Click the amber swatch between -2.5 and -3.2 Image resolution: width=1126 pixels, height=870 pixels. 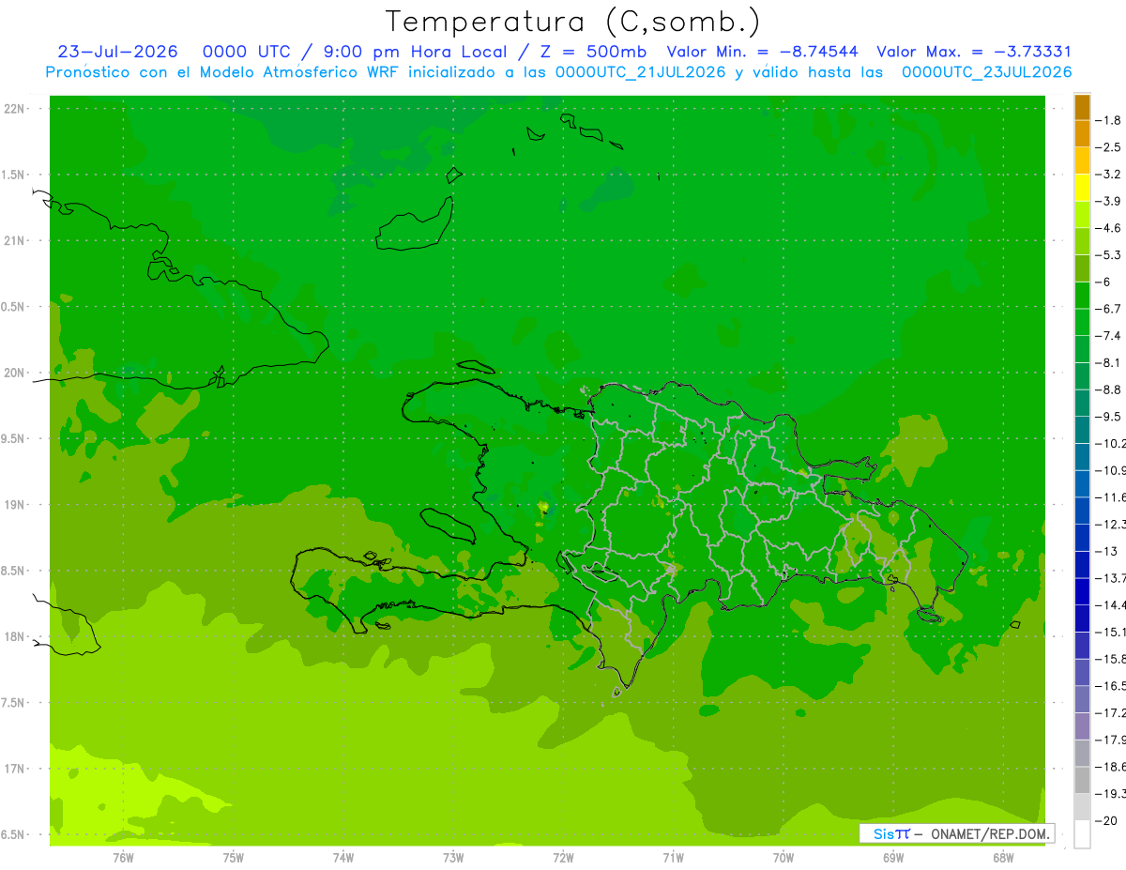pyautogui.click(x=1082, y=160)
